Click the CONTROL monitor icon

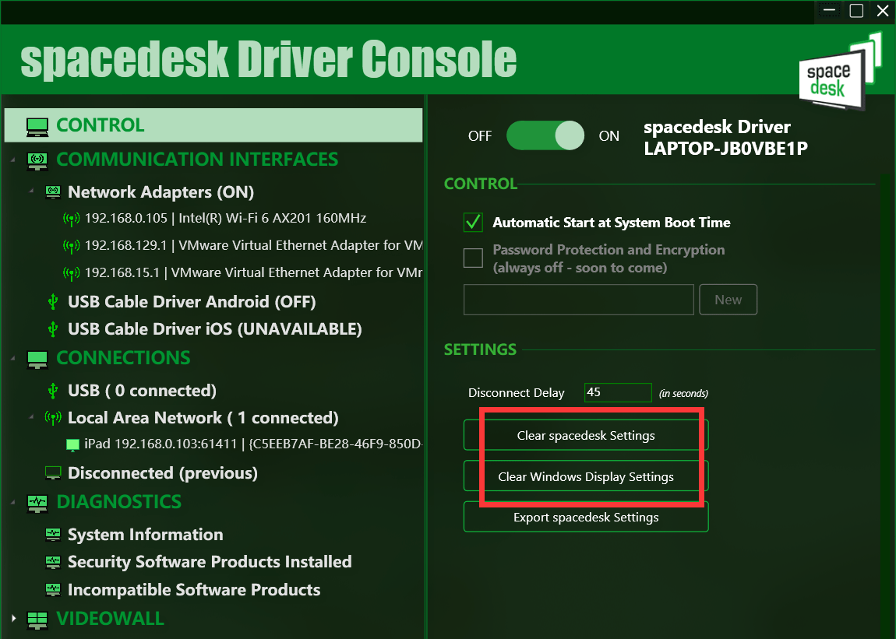37,127
